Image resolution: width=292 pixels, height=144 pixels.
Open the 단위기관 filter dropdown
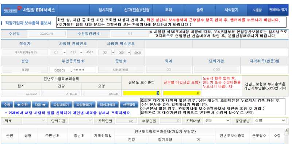[x=81, y=121]
